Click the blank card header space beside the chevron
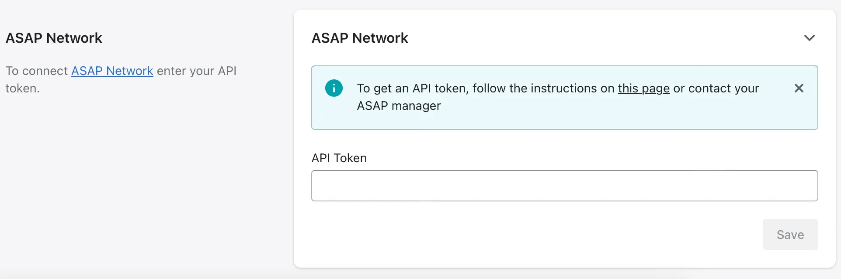Image resolution: width=841 pixels, height=279 pixels. tap(612, 38)
